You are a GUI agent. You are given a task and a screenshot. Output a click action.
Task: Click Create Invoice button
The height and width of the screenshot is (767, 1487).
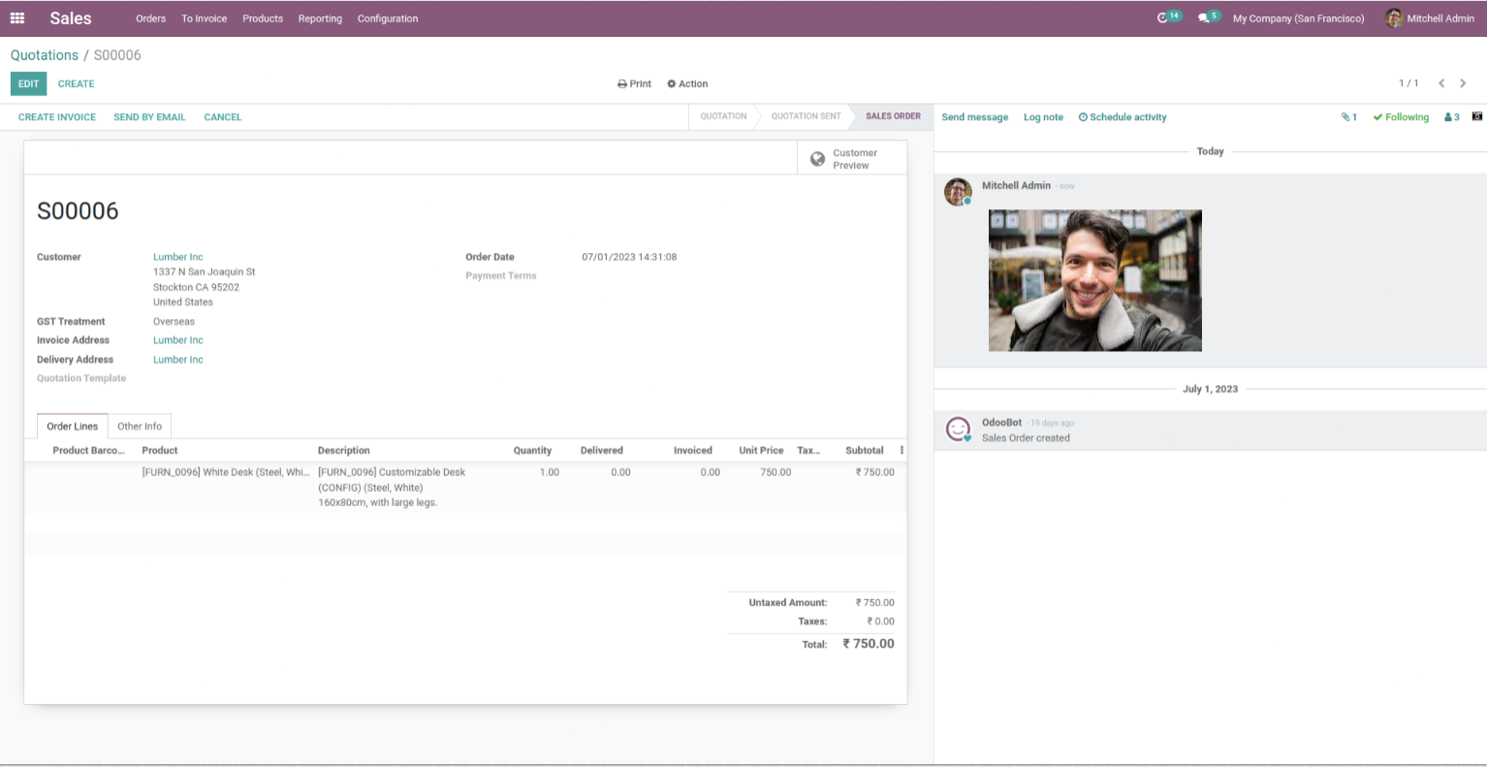pos(57,117)
